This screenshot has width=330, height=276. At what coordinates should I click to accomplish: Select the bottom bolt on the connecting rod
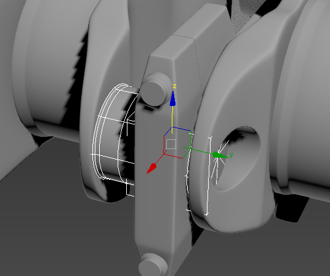pyautogui.click(x=153, y=265)
